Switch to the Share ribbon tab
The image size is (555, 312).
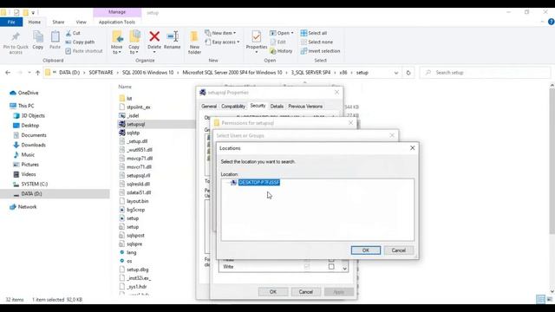point(58,22)
